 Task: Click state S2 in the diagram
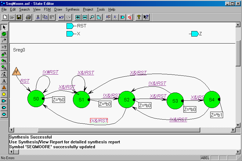coord(127,99)
